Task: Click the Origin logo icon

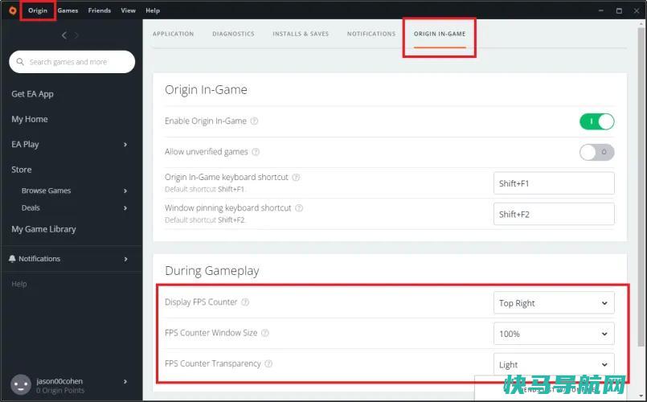Action: click(x=13, y=10)
